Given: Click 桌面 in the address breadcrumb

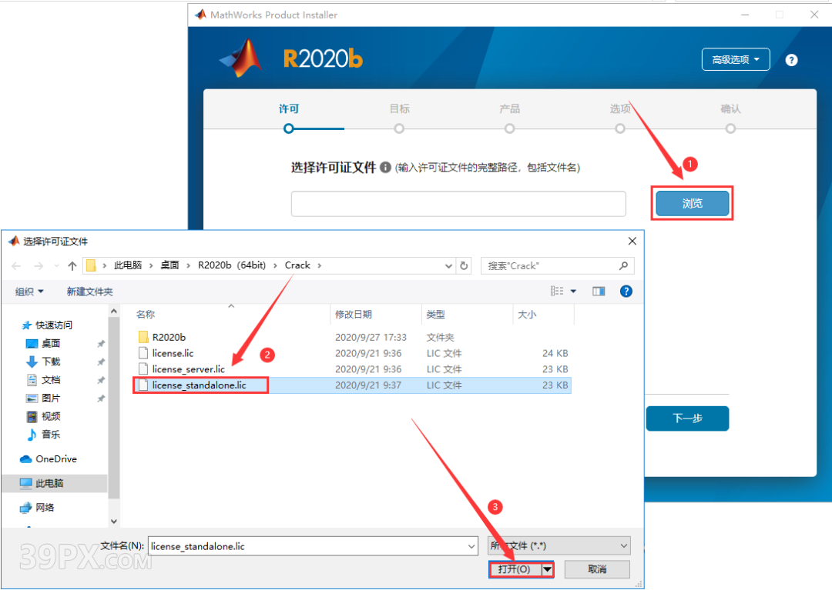Looking at the screenshot, I should pos(169,265).
